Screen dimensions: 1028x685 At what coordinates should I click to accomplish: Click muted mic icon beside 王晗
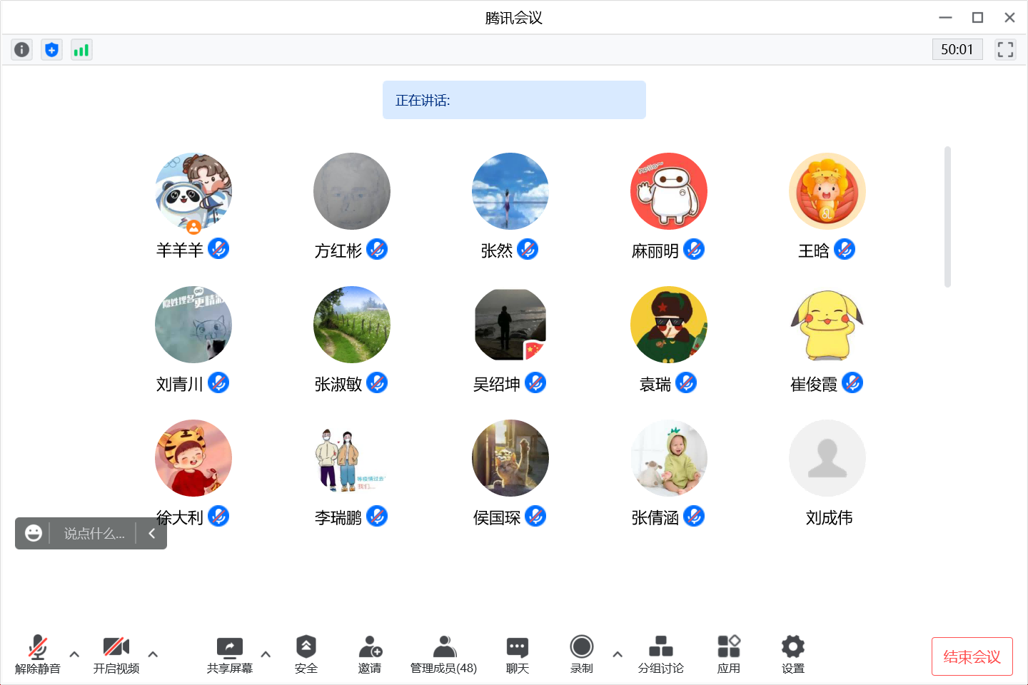[x=845, y=249]
